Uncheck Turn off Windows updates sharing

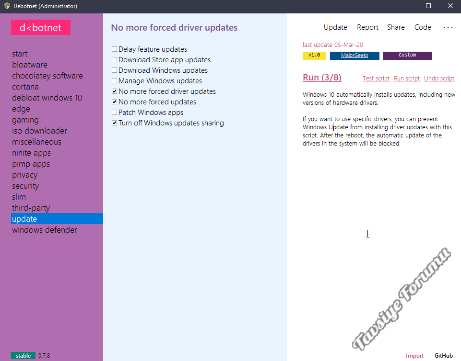114,123
